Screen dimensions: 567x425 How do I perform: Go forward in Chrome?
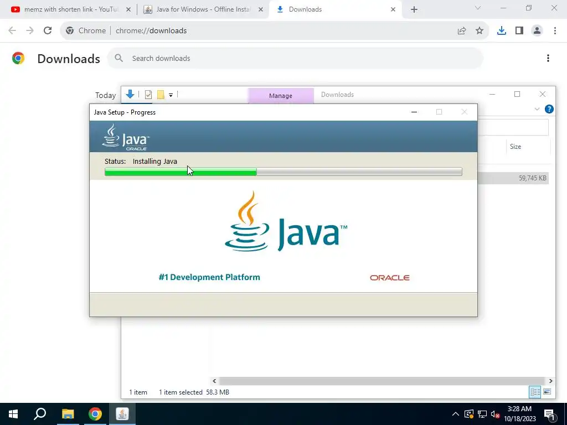click(x=30, y=31)
